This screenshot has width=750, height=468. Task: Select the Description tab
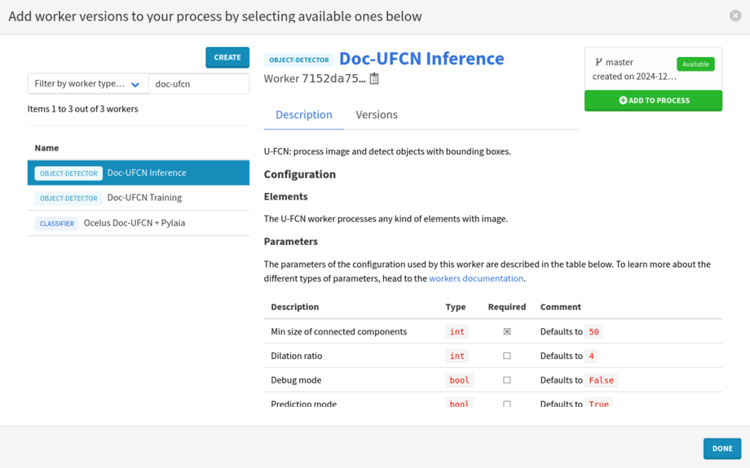[x=303, y=115]
